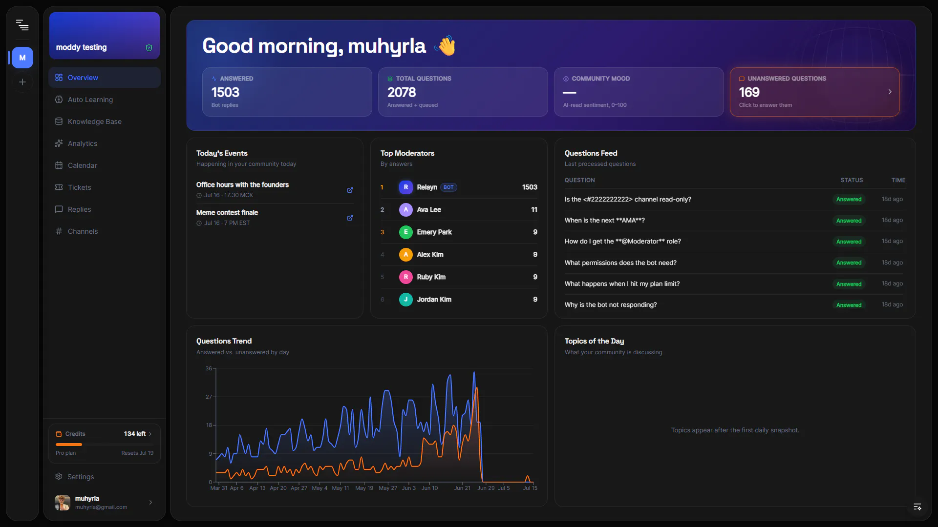Open the Replies sidebar link
938x527 pixels.
105,209
